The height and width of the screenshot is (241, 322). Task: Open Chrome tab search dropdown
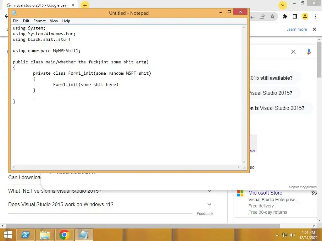(x=283, y=5)
